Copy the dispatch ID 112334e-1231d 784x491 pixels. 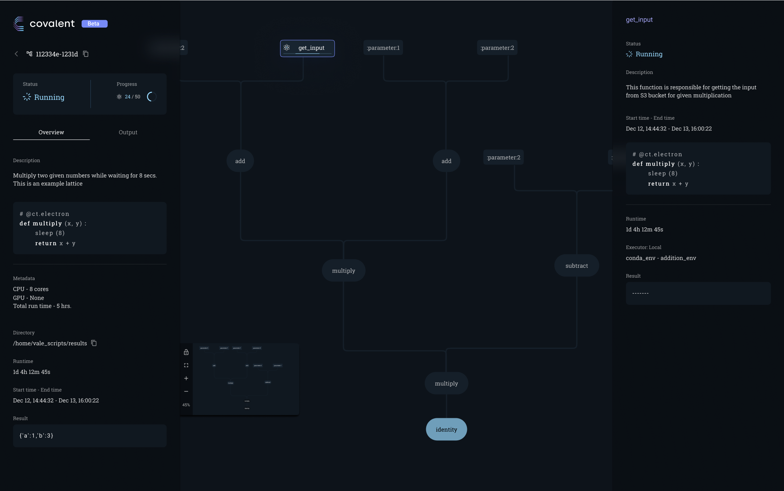(86, 54)
